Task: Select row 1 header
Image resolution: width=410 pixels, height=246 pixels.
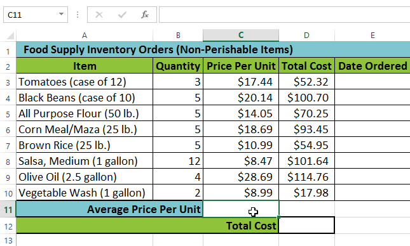Action: point(8,50)
